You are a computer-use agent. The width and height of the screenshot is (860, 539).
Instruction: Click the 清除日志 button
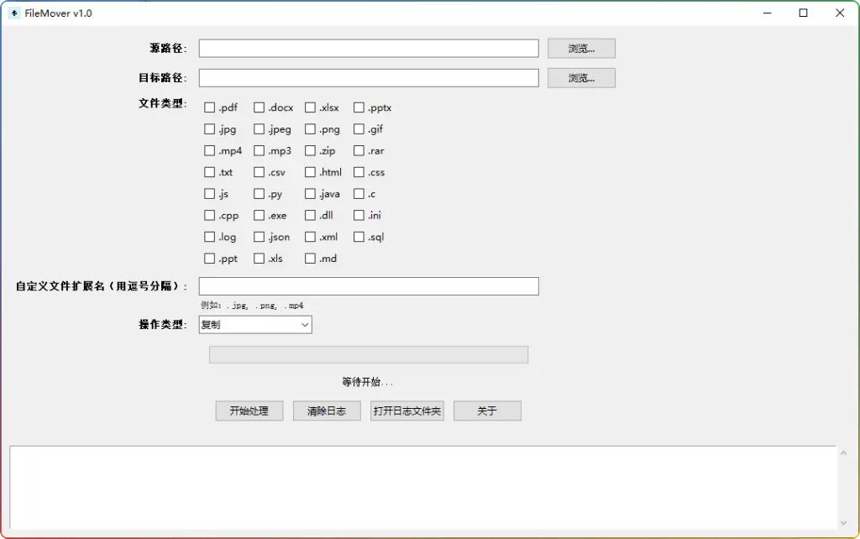(327, 411)
